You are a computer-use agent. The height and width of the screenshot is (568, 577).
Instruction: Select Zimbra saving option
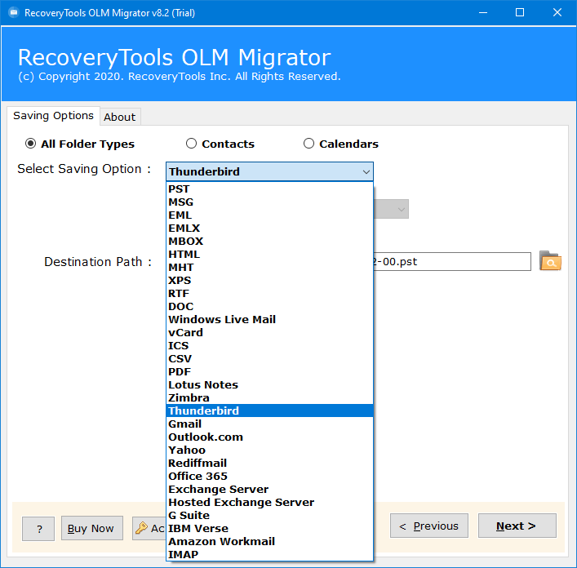click(269, 398)
